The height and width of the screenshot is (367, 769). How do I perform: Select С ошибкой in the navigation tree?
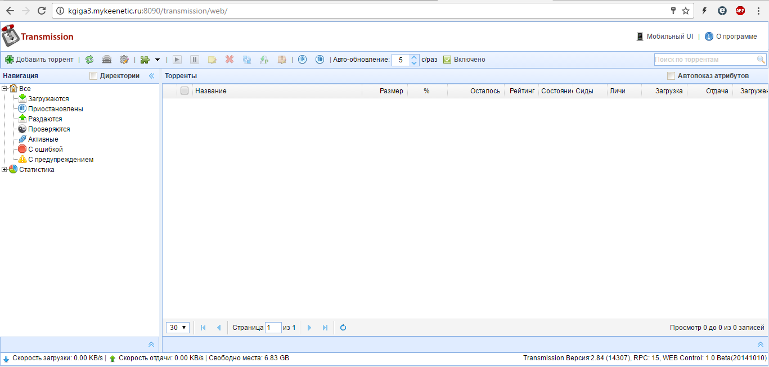[x=45, y=149]
